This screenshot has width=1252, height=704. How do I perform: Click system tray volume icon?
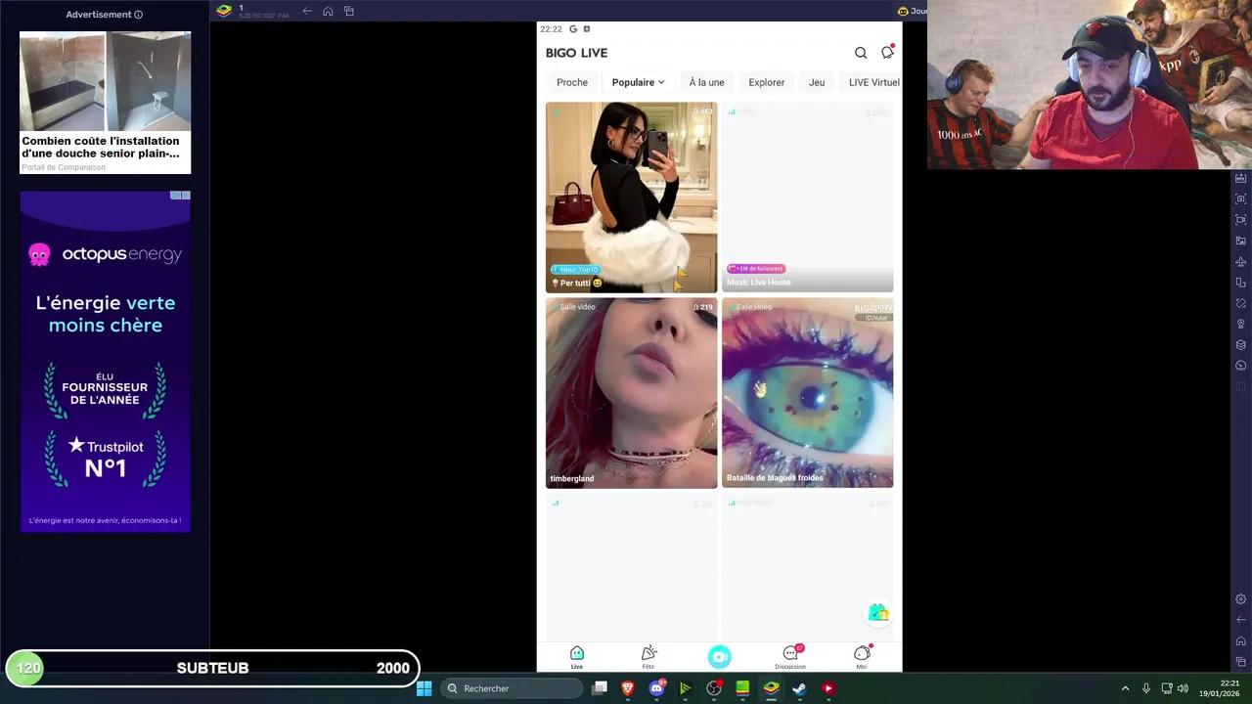[1183, 688]
